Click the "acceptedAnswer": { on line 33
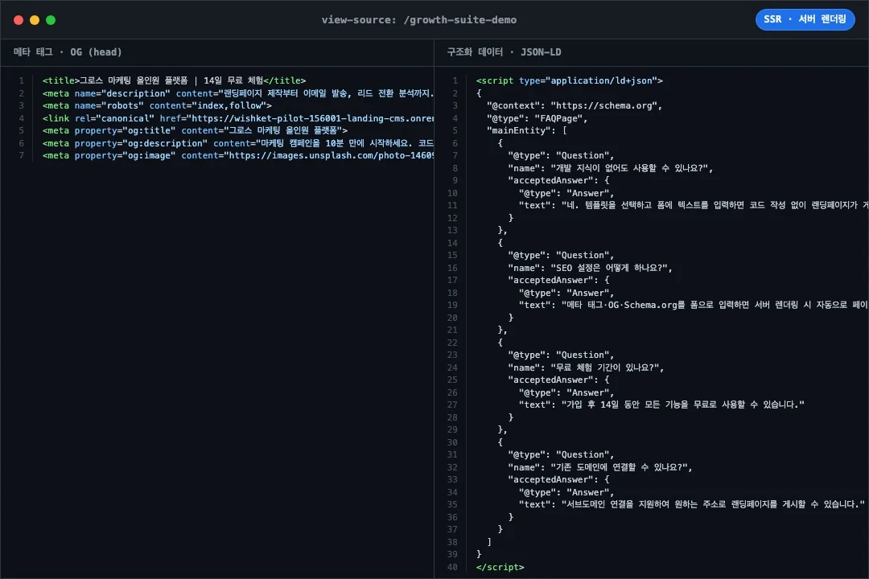The height and width of the screenshot is (579, 869). (x=558, y=479)
